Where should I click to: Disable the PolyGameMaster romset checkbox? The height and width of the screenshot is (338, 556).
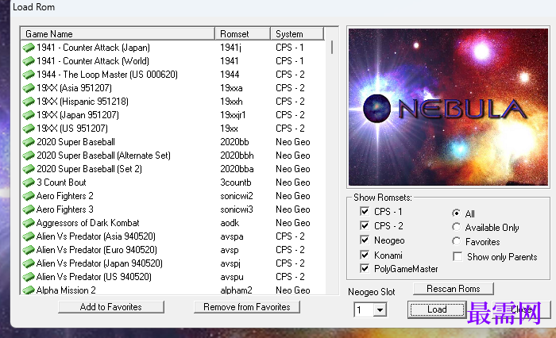365,268
